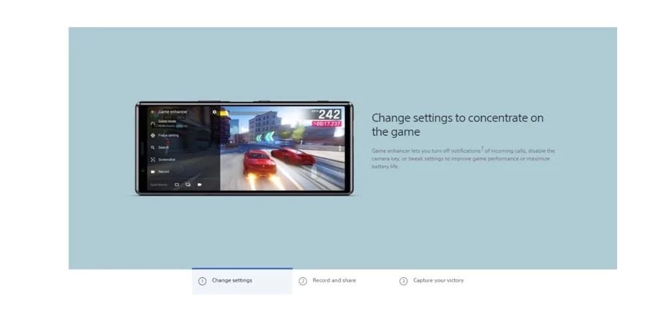Click the Game enhancer title text
Image resolution: width=665 pixels, height=317 pixels.
pyautogui.click(x=173, y=112)
